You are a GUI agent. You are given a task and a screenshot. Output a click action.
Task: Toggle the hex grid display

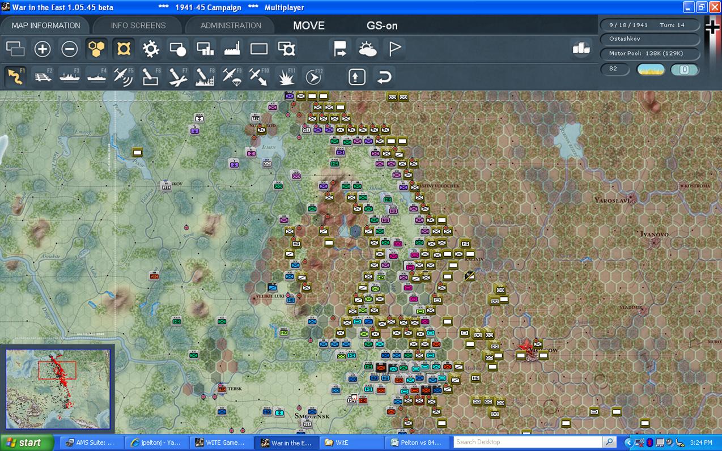(x=96, y=49)
